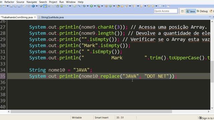Click the New Java Package icon
The width and height of the screenshot is (214, 120).
(x=106, y=6)
